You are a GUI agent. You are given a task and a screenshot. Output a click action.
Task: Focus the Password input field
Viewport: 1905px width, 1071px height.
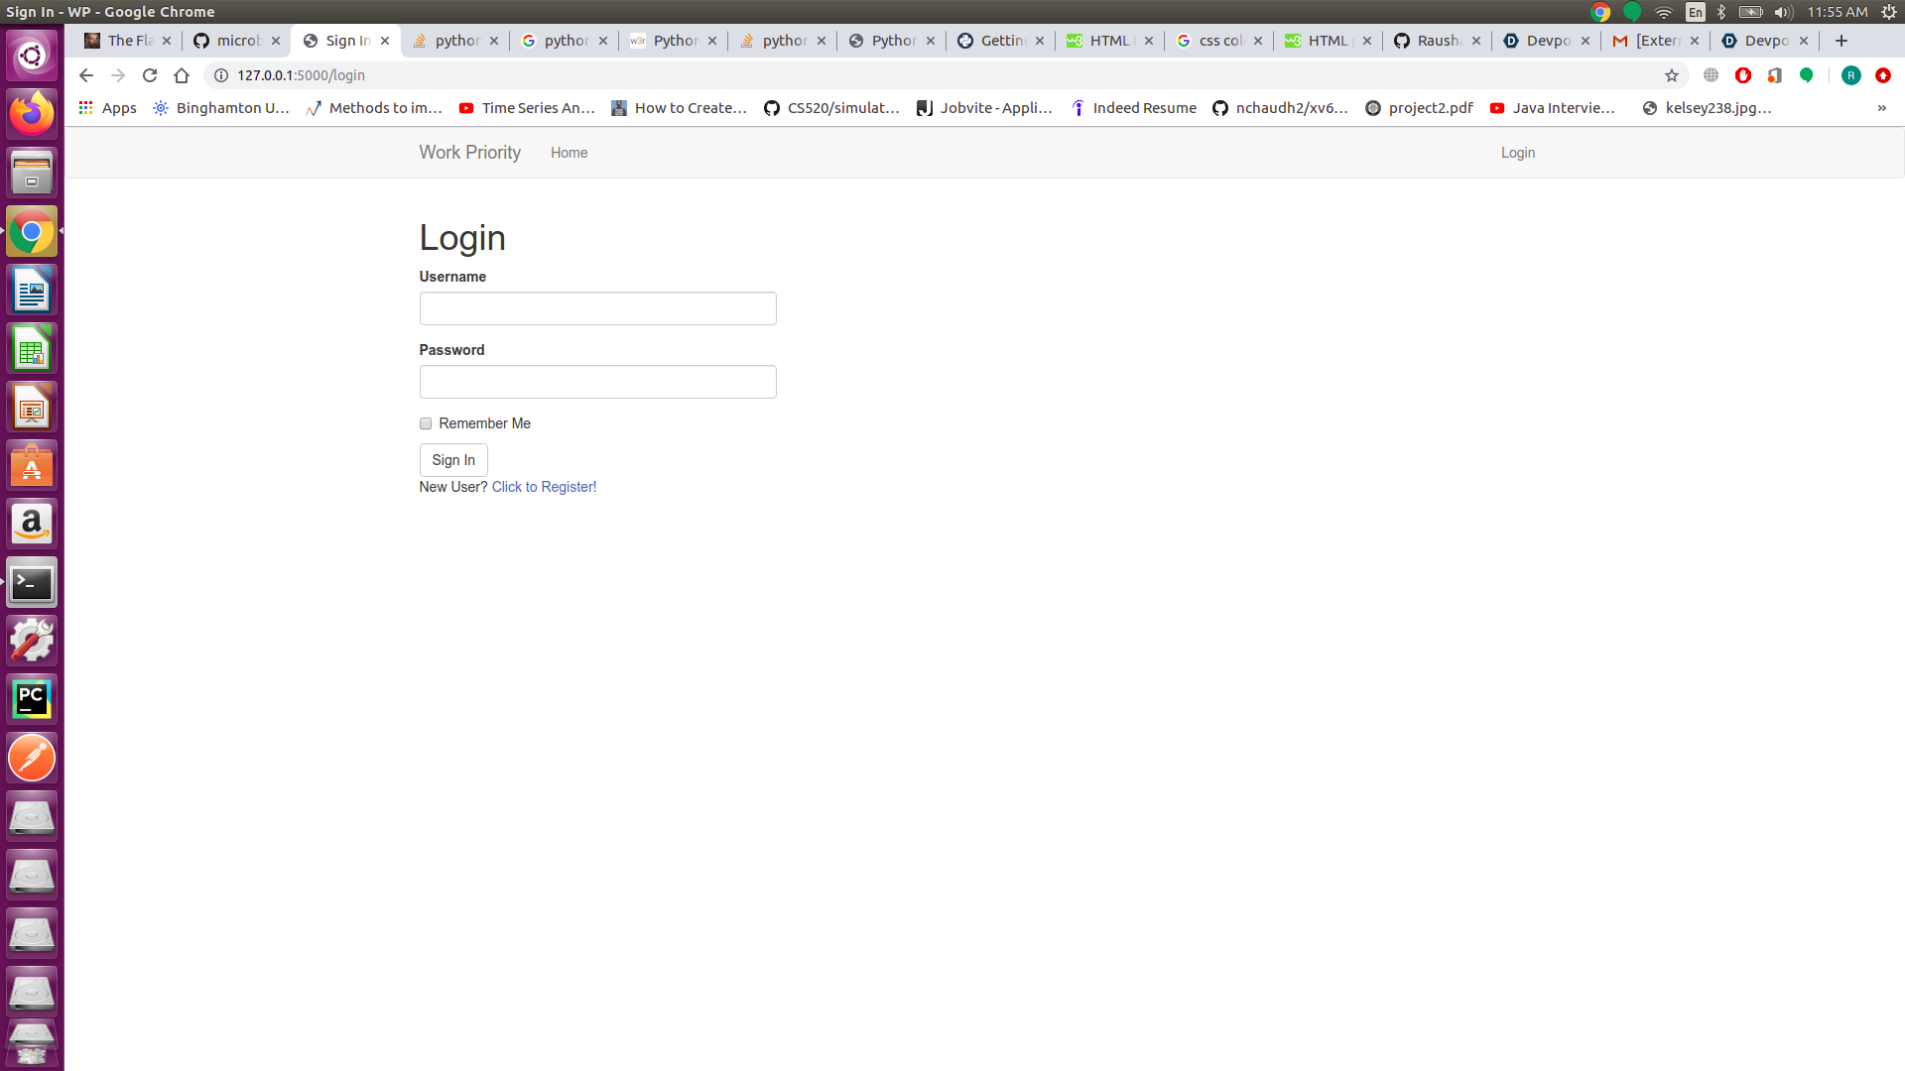597,382
